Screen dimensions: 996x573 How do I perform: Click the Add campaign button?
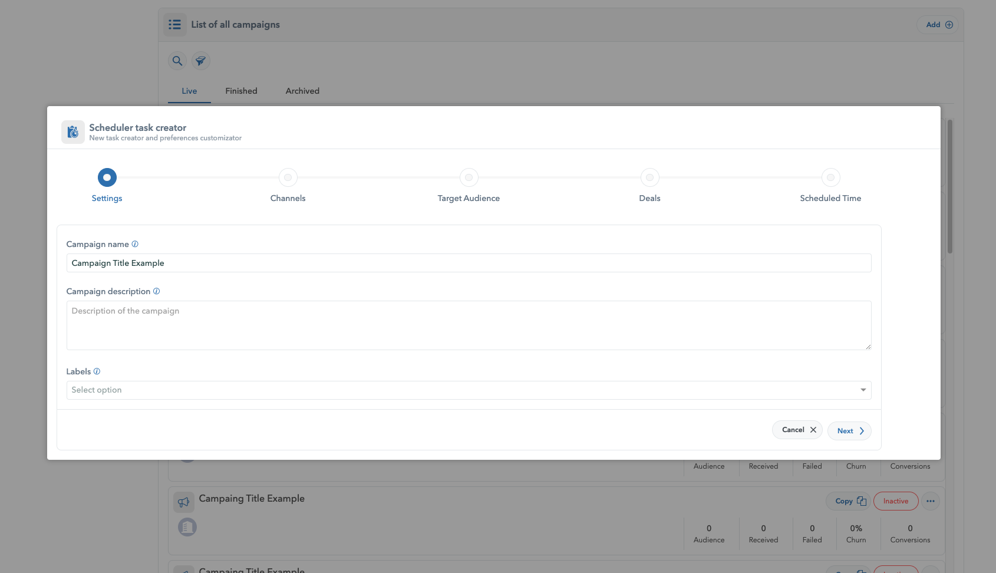point(938,25)
